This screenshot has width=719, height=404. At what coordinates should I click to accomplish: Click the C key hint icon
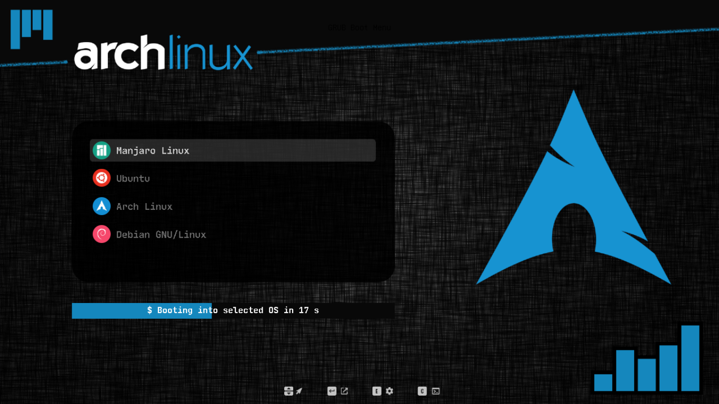point(422,391)
